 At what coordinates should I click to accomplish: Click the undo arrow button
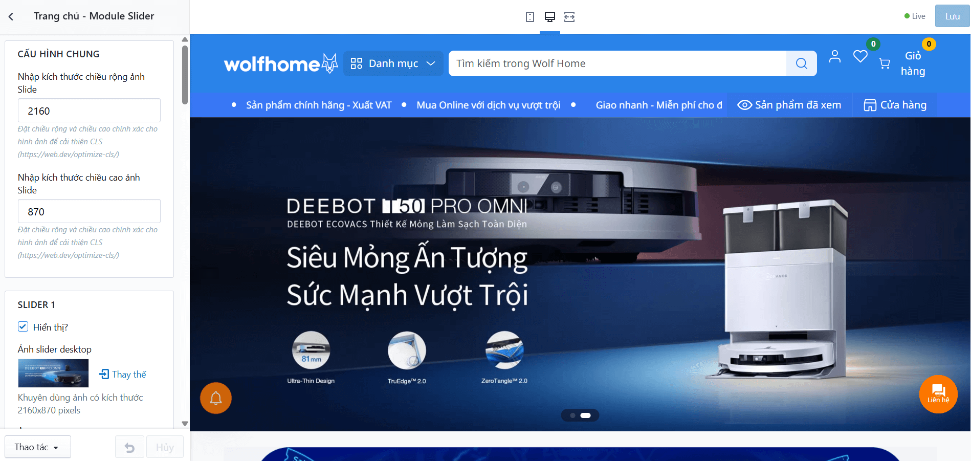[129, 448]
